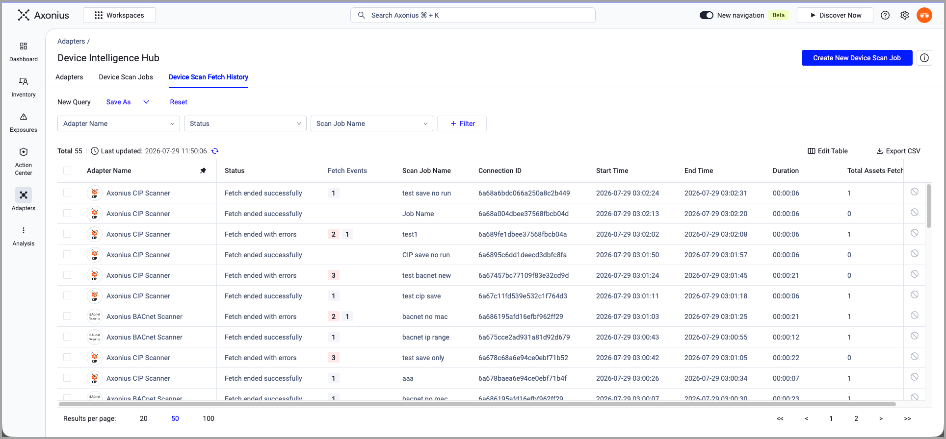Viewport: 946px width, 439px height.
Task: Open the Edit Table options
Action: 828,151
